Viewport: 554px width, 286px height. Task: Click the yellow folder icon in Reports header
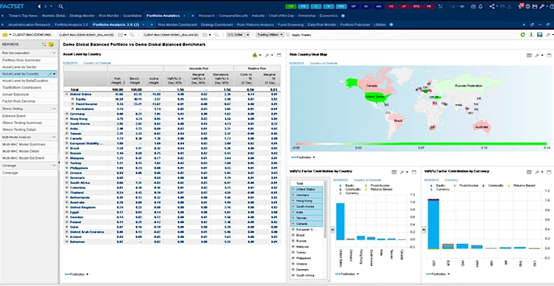point(51,44)
